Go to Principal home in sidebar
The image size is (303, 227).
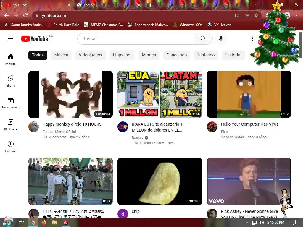[x=11, y=59]
